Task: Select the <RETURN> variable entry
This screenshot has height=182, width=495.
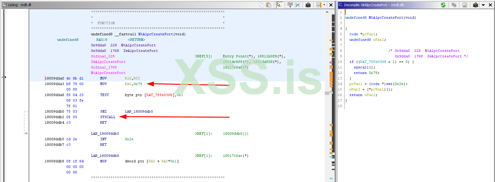Action: [x=136, y=40]
